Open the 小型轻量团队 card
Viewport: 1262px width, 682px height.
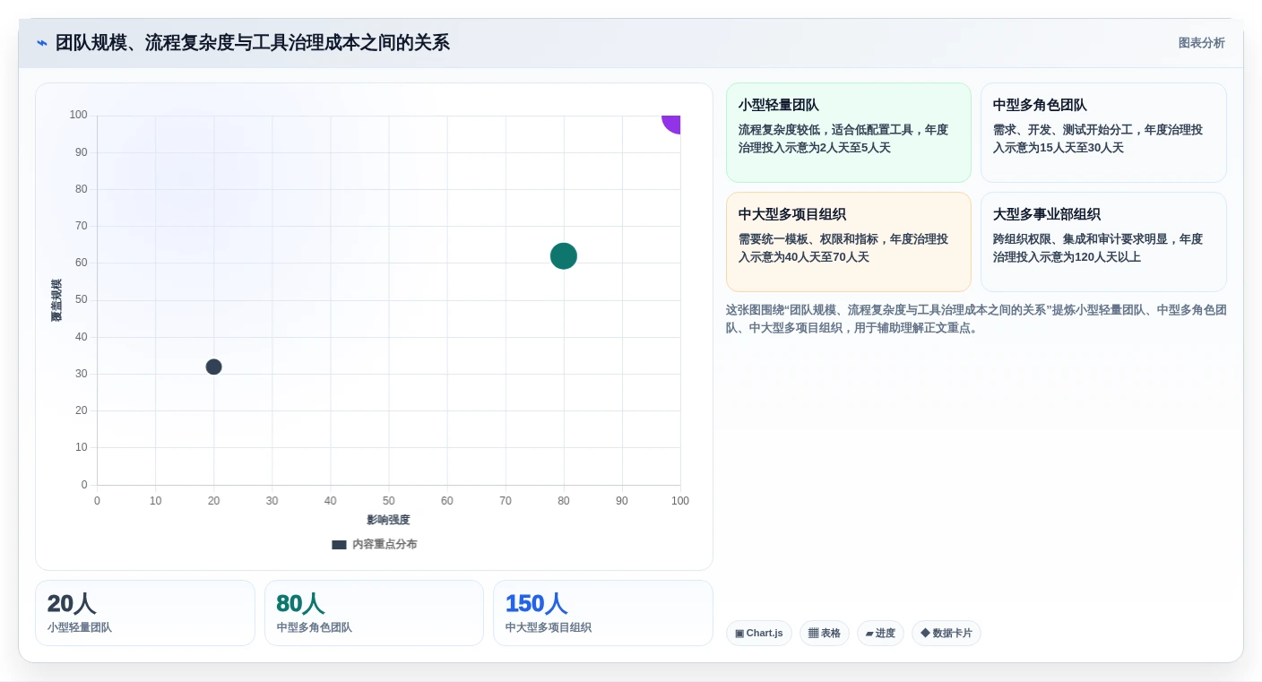coord(849,133)
